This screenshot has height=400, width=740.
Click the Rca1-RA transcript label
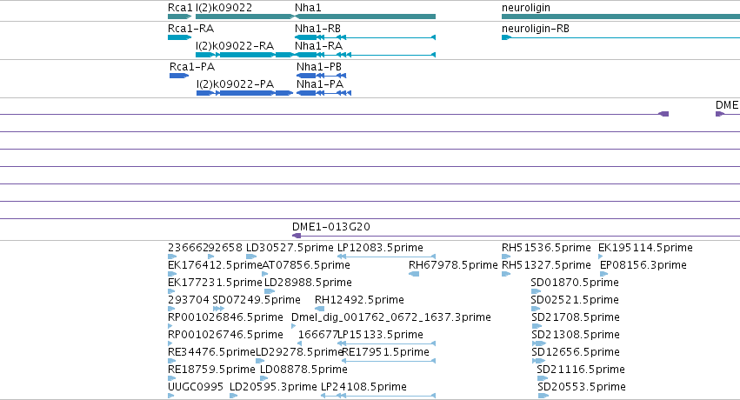[x=190, y=29]
